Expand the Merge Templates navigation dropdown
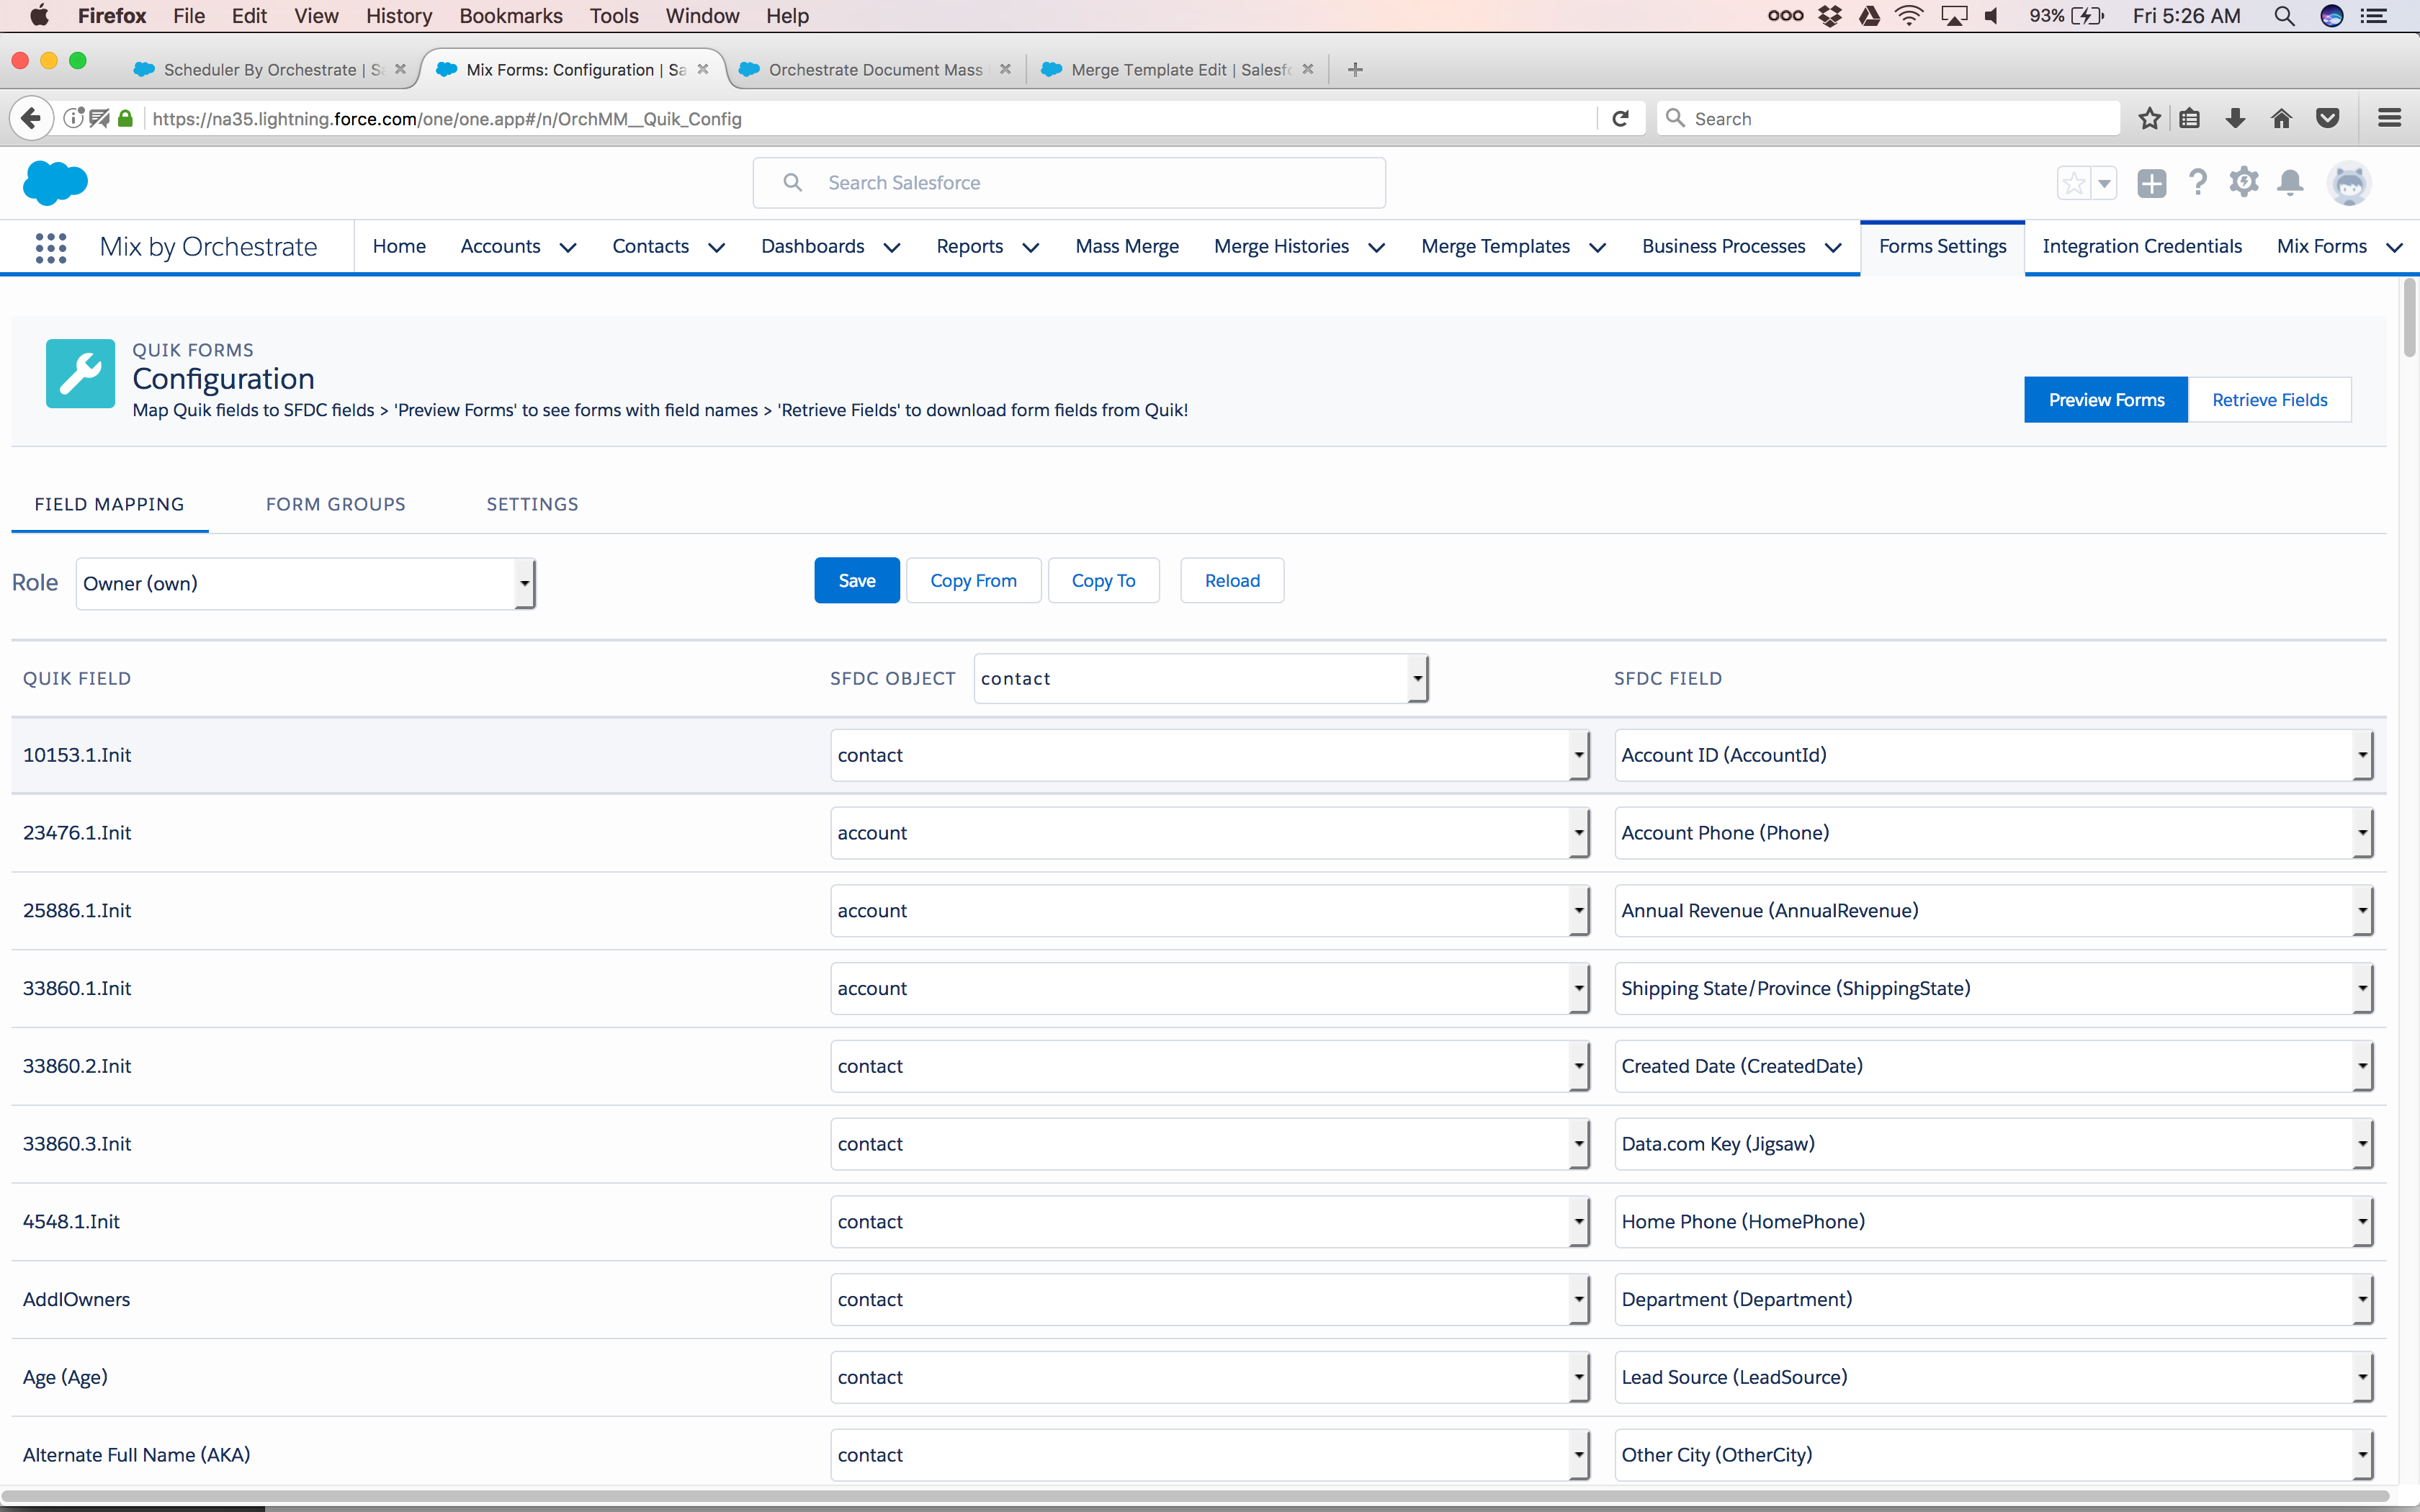 1597,247
